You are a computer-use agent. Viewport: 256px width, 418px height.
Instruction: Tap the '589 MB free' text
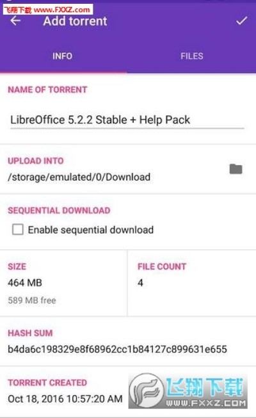[x=32, y=300]
